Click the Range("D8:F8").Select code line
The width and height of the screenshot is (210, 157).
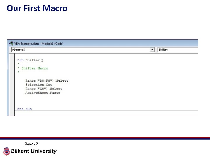pyautogui.click(x=47, y=81)
